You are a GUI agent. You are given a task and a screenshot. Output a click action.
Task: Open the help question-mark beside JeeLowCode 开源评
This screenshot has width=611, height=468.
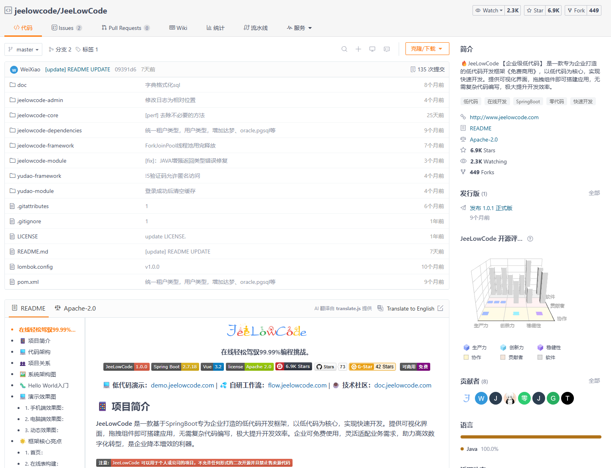click(x=530, y=238)
